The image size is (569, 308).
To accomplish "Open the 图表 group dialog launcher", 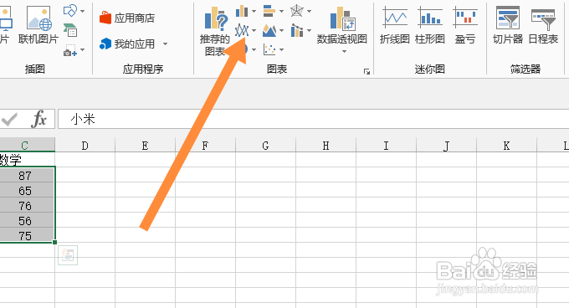I will click(367, 71).
